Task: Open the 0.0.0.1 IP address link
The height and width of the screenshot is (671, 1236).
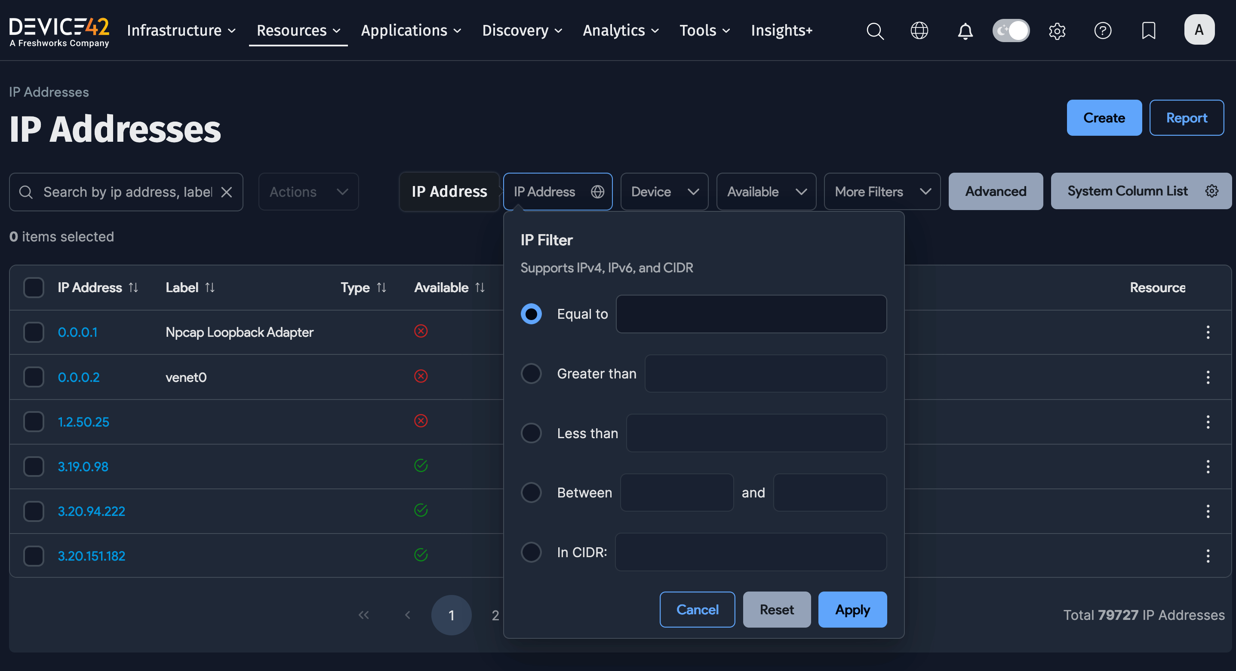Action: (77, 332)
